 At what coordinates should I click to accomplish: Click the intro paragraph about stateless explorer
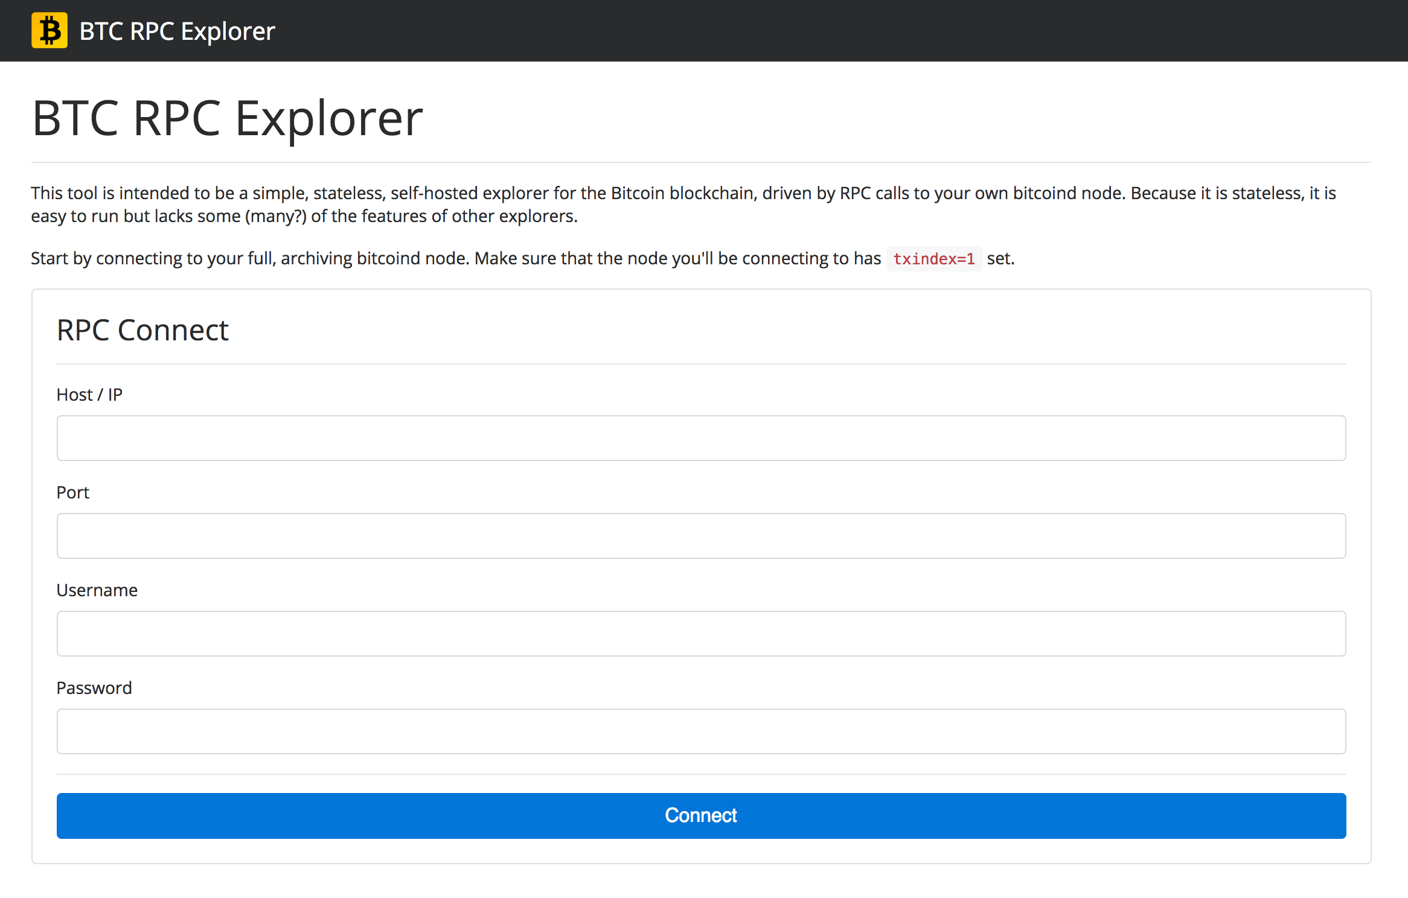click(x=682, y=194)
